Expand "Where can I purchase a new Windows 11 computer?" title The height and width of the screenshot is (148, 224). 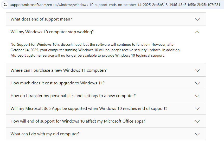59,70
